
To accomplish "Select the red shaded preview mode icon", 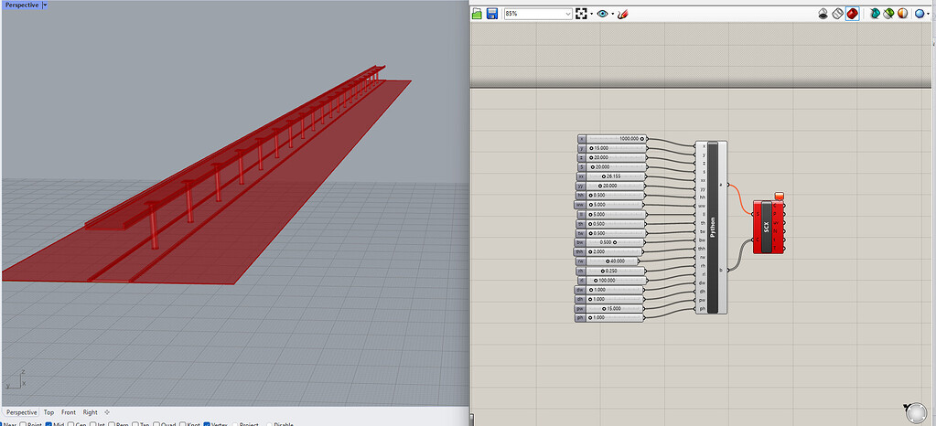I will click(853, 14).
